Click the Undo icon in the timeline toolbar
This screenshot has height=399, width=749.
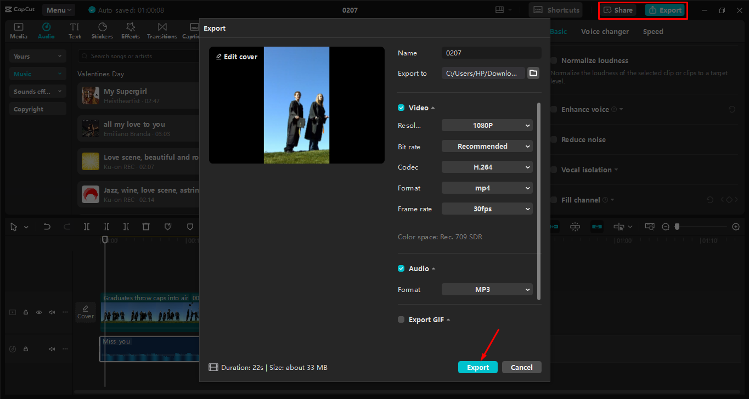click(x=47, y=226)
